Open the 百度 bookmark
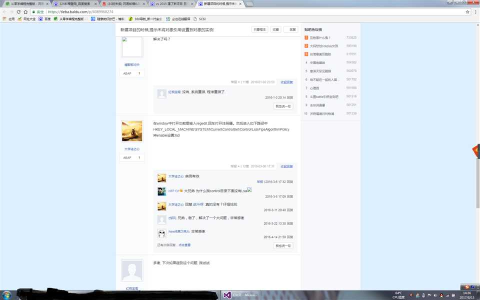This screenshot has height=300, width=480. click(x=44, y=19)
